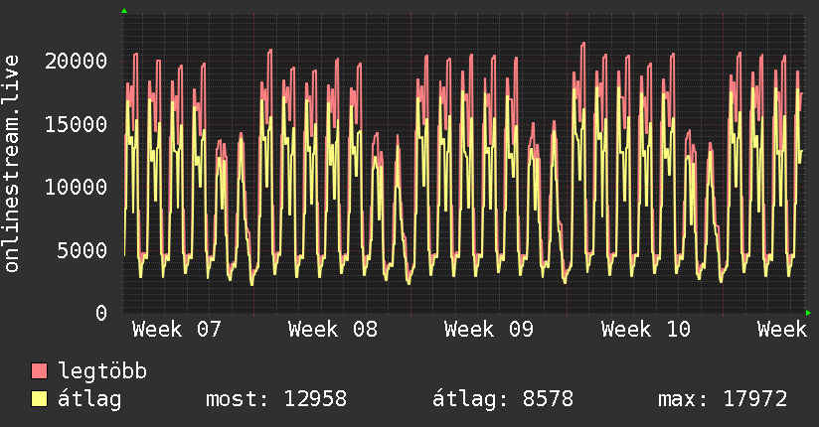Viewport: 819px width, 427px height.
Task: Click the yellow átlag legend swatch
Action: (40, 399)
